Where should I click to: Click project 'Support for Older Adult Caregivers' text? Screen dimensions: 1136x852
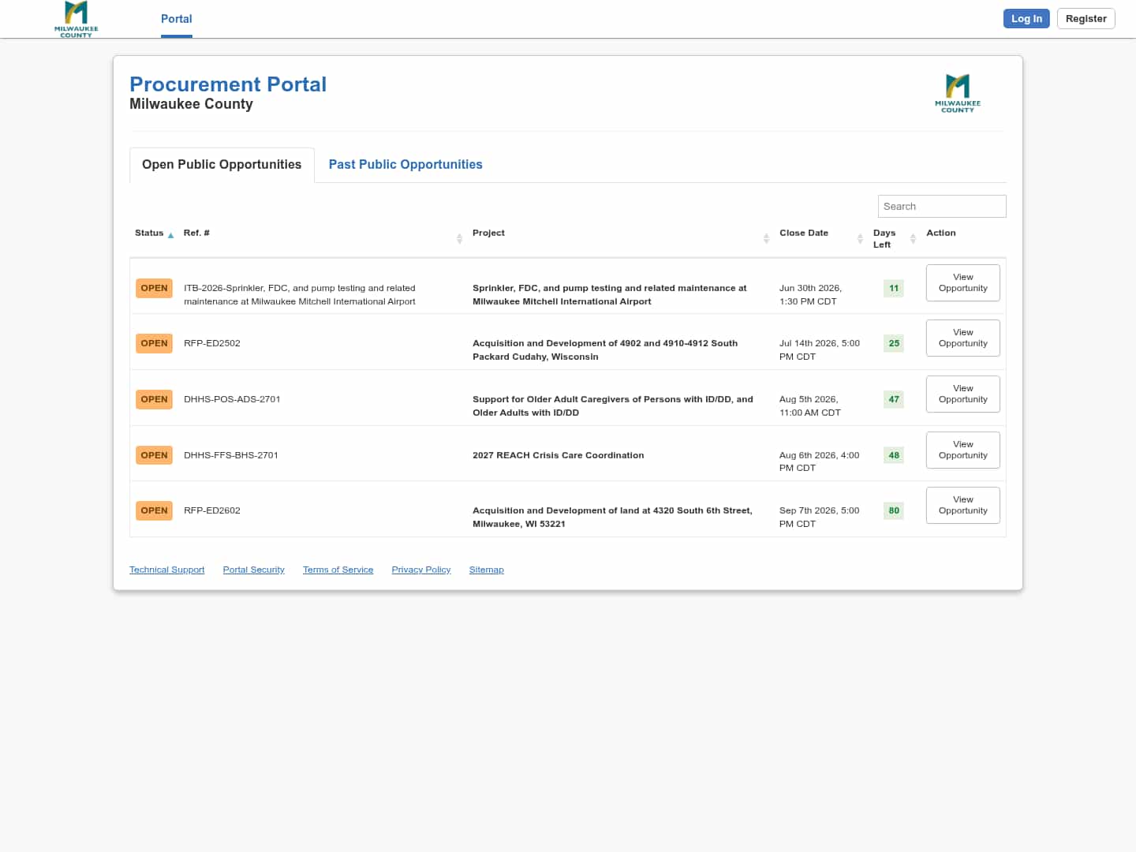[613, 406]
